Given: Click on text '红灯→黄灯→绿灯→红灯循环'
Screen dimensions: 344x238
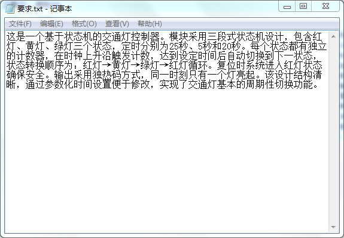Looking at the screenshot, I should (x=145, y=65).
